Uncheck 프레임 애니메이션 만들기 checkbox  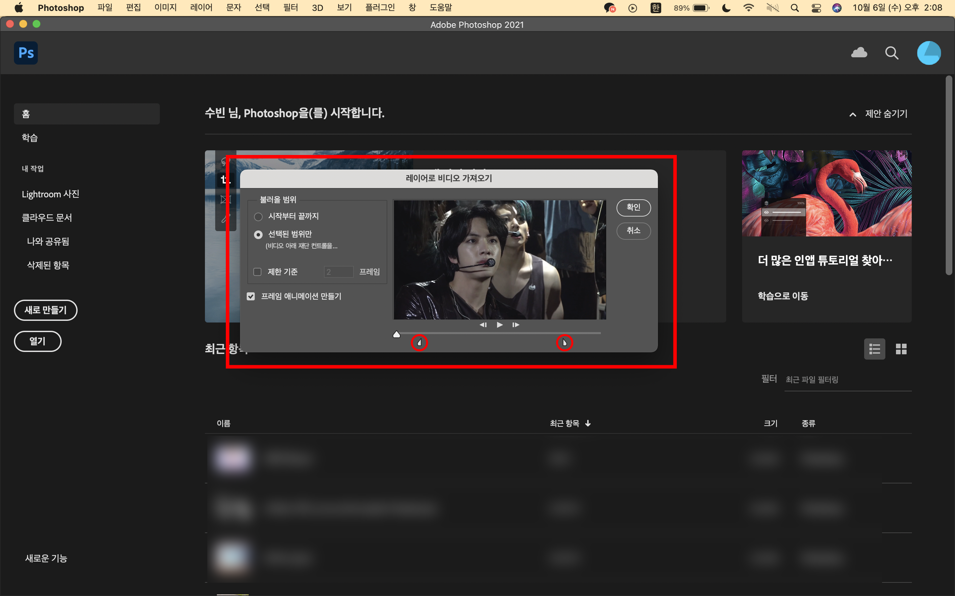(x=251, y=296)
